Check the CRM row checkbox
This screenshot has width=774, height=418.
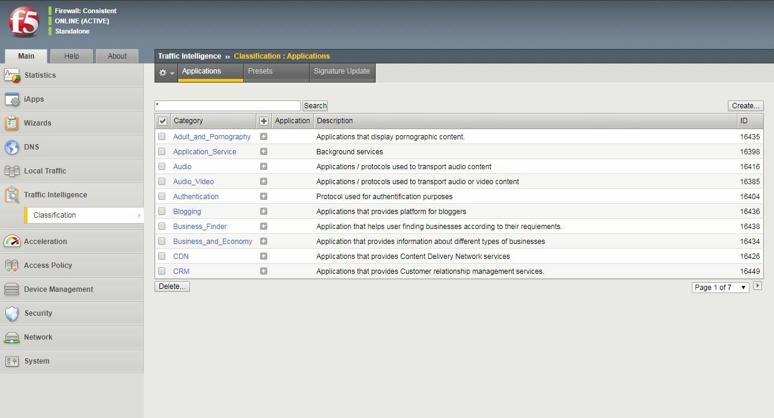point(162,271)
